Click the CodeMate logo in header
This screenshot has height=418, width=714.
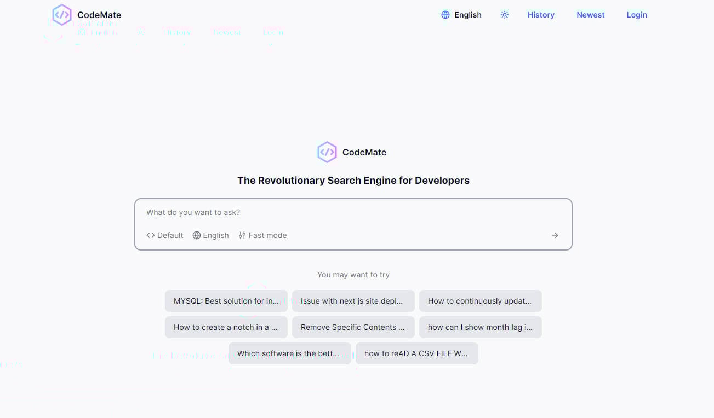point(62,15)
